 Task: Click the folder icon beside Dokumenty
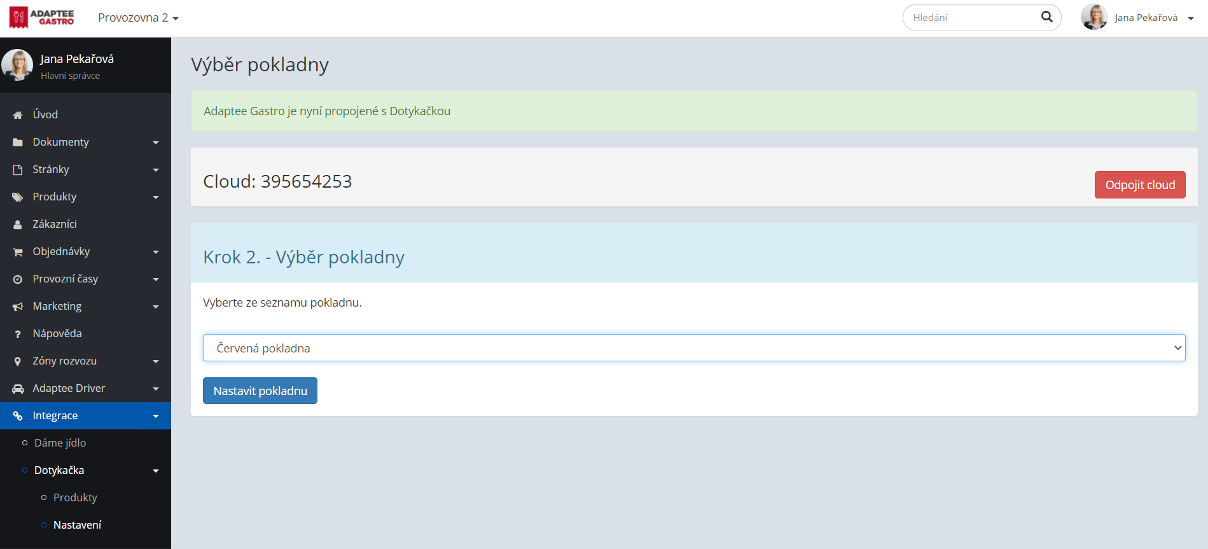point(18,142)
